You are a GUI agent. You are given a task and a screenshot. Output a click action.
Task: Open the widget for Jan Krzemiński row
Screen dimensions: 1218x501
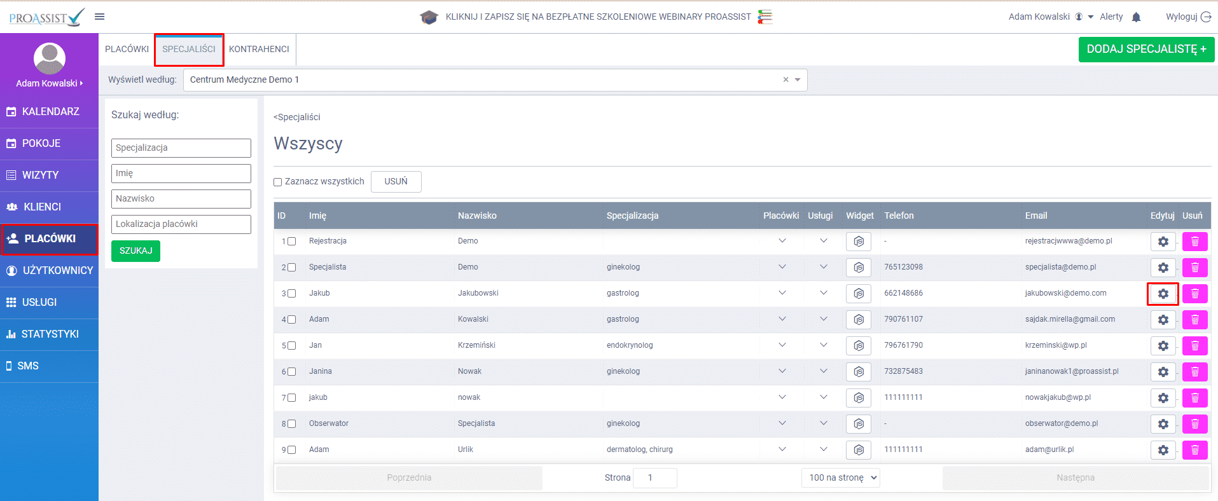tap(859, 346)
